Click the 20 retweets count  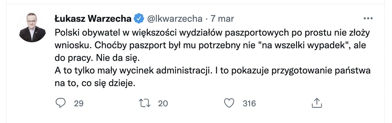(x=163, y=103)
